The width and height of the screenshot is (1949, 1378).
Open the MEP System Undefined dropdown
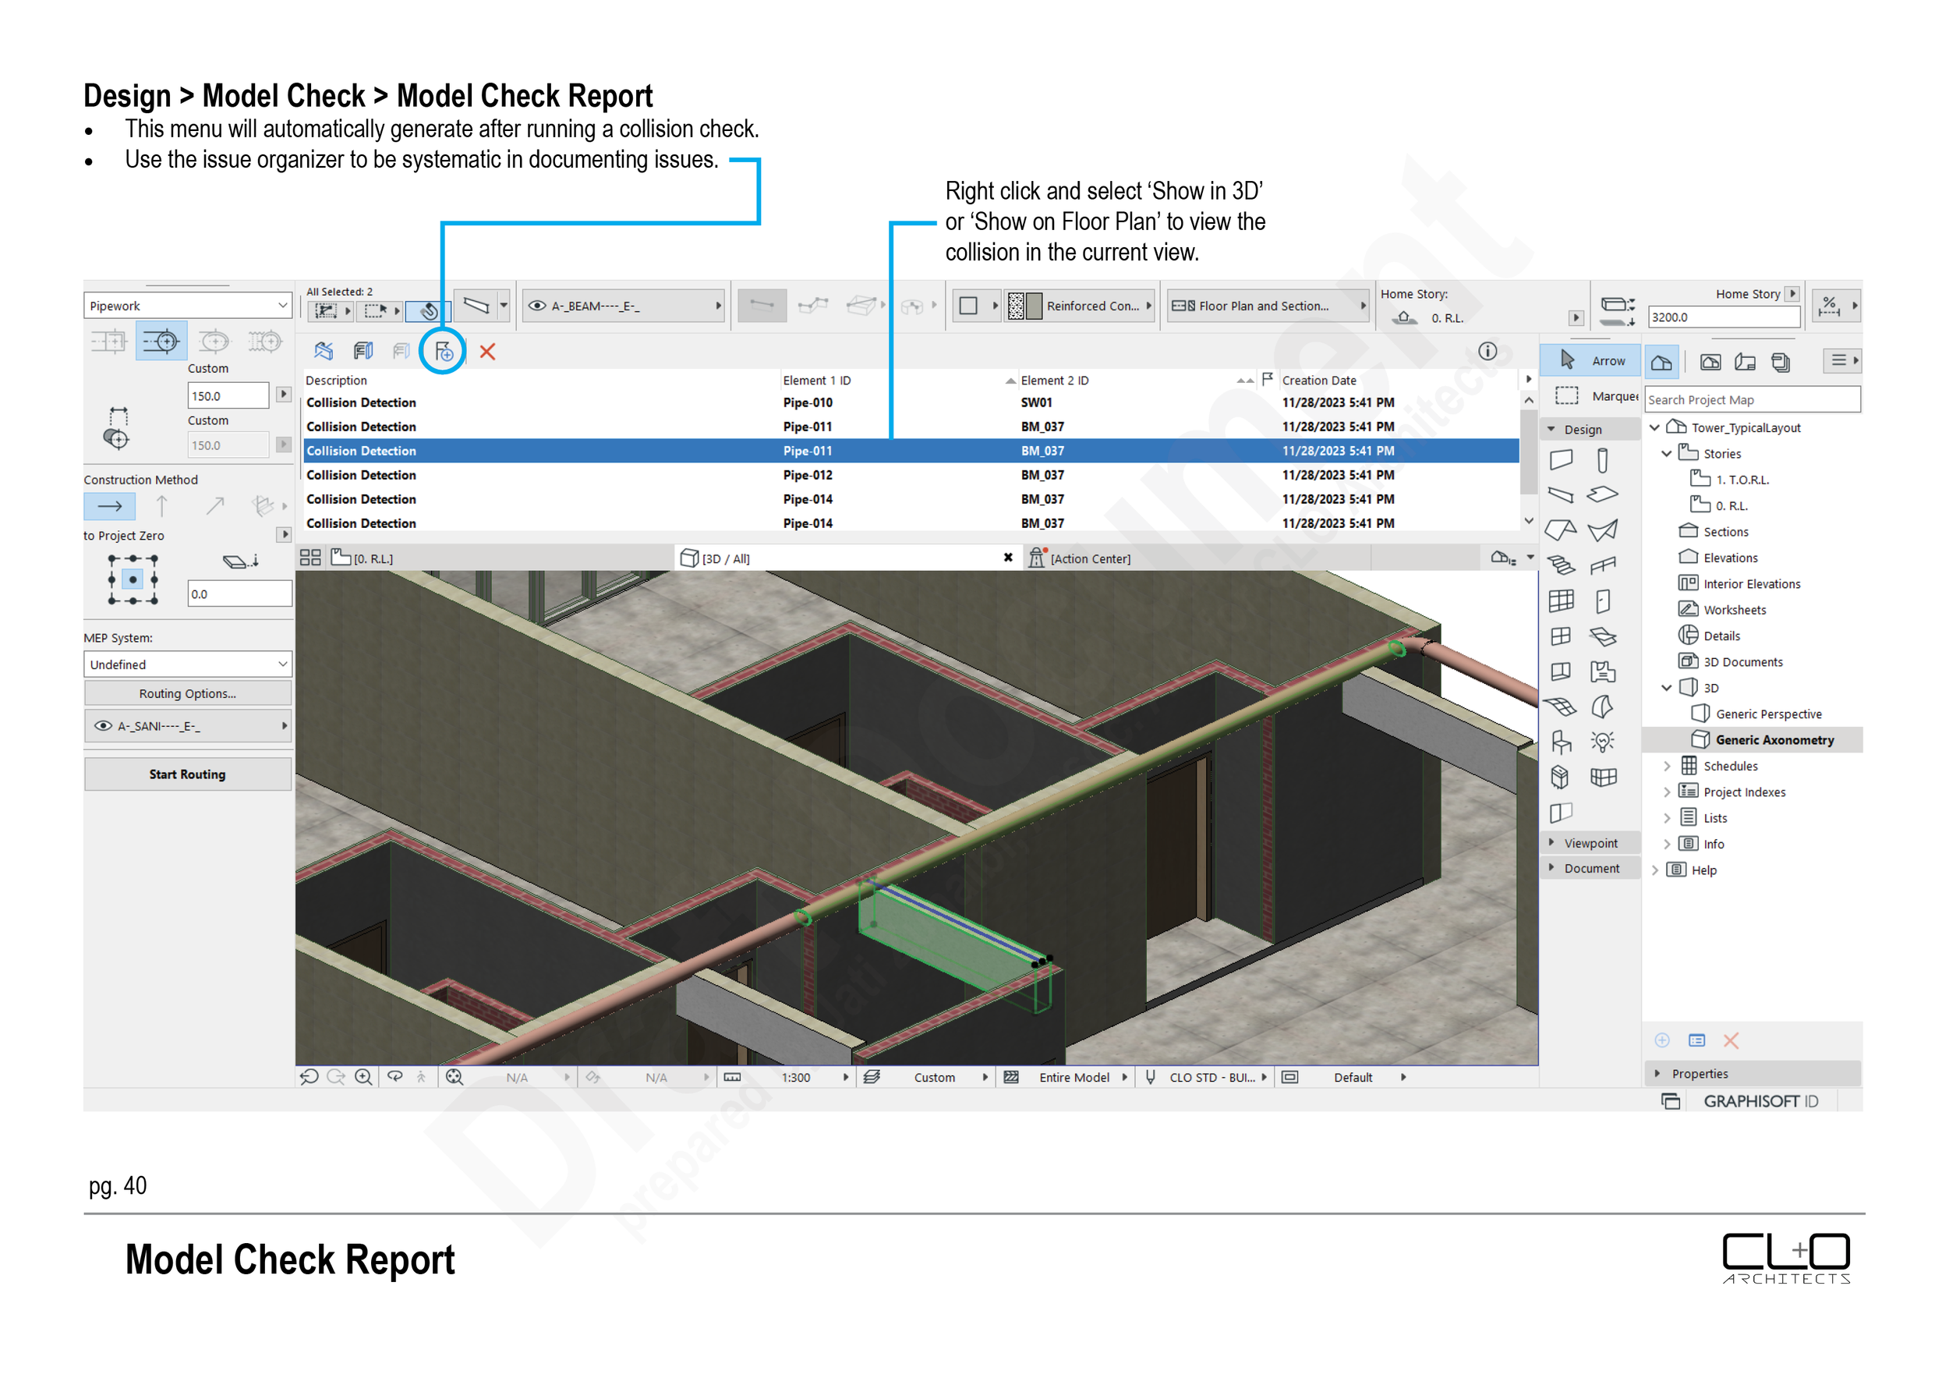pyautogui.click(x=188, y=664)
